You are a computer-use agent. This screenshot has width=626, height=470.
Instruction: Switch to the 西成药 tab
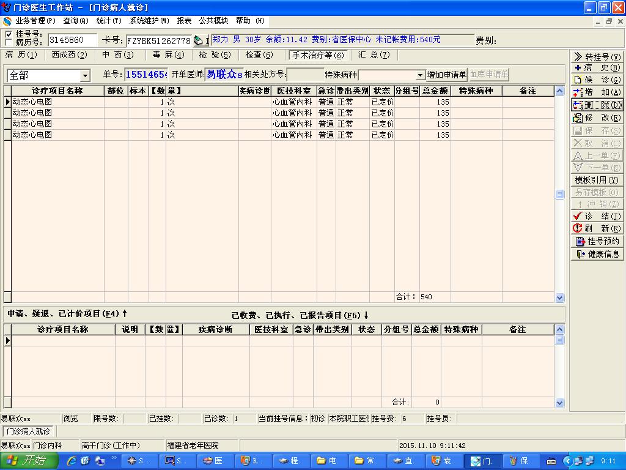tap(69, 55)
